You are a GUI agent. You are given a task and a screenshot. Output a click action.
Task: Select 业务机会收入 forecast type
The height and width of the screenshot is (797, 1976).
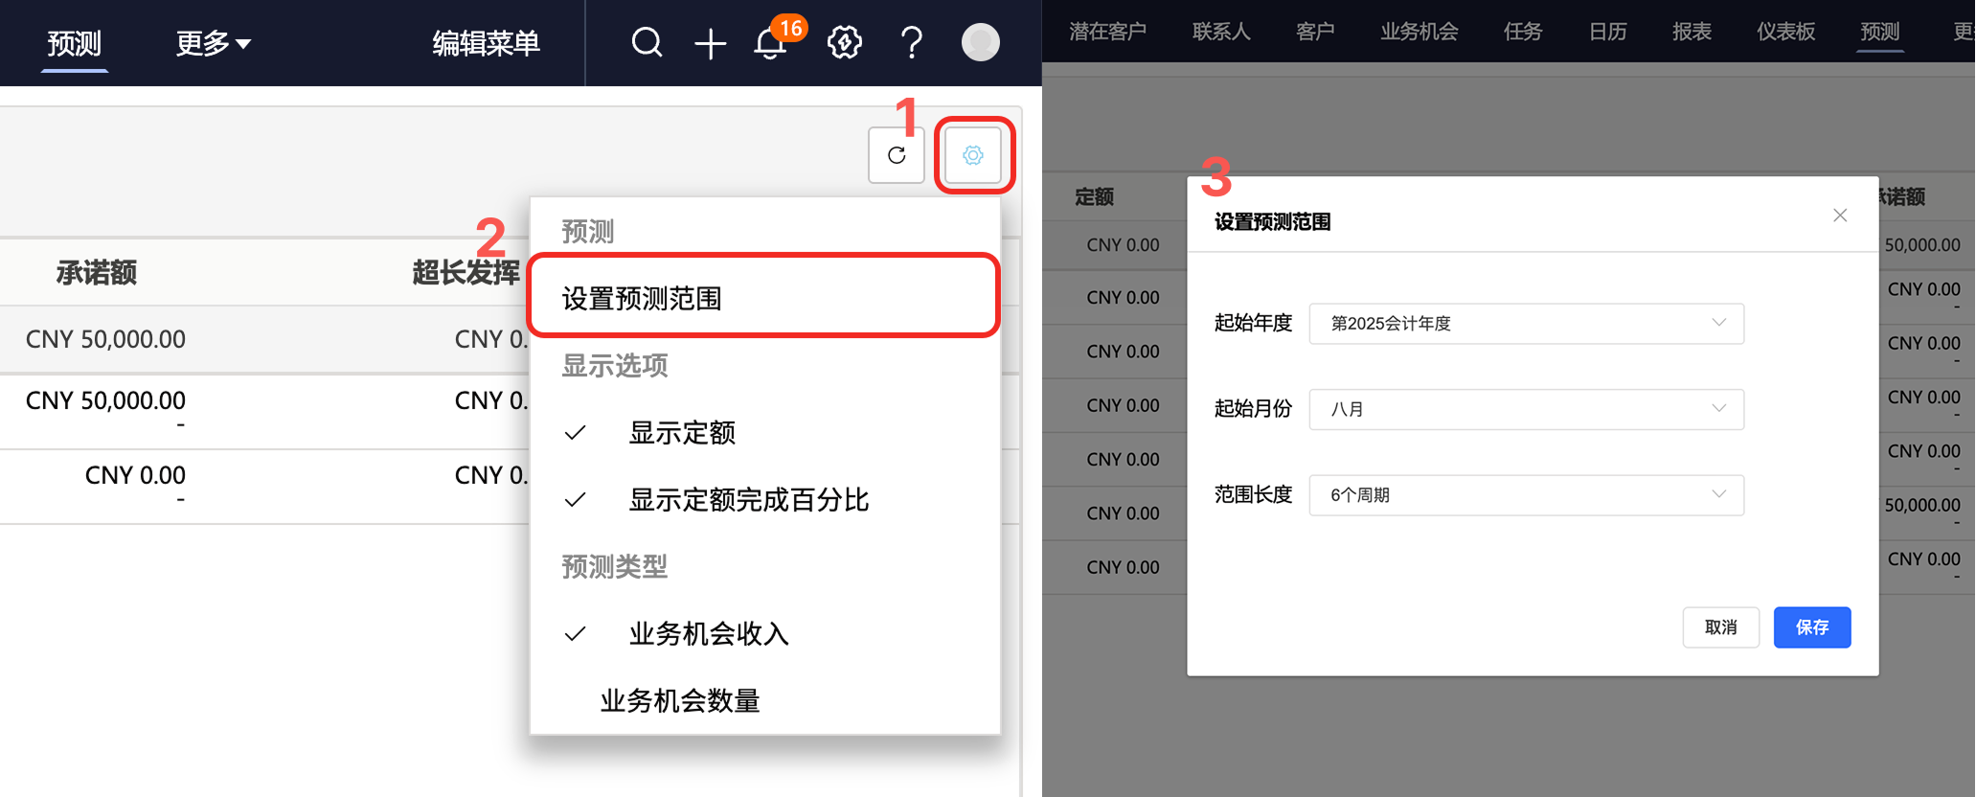click(708, 634)
